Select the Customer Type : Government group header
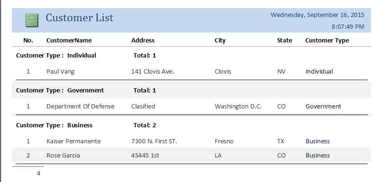The width and height of the screenshot is (381, 182). coord(60,91)
